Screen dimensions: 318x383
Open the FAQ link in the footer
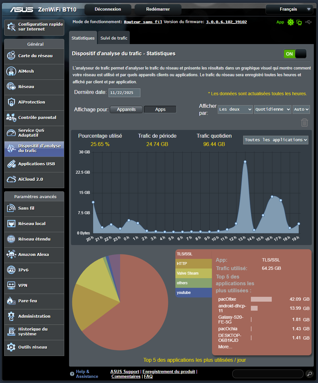tap(148, 376)
